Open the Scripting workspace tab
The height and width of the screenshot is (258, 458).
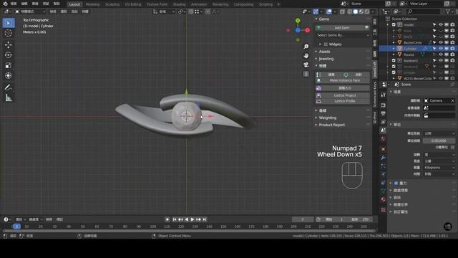click(x=265, y=4)
